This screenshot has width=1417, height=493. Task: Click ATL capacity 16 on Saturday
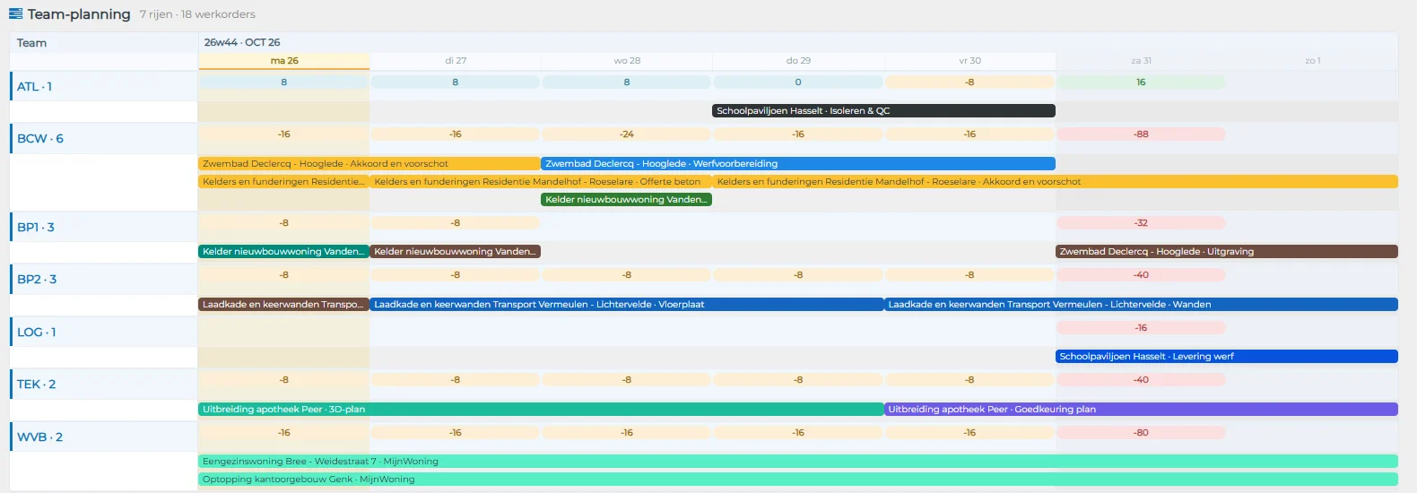coord(1141,82)
